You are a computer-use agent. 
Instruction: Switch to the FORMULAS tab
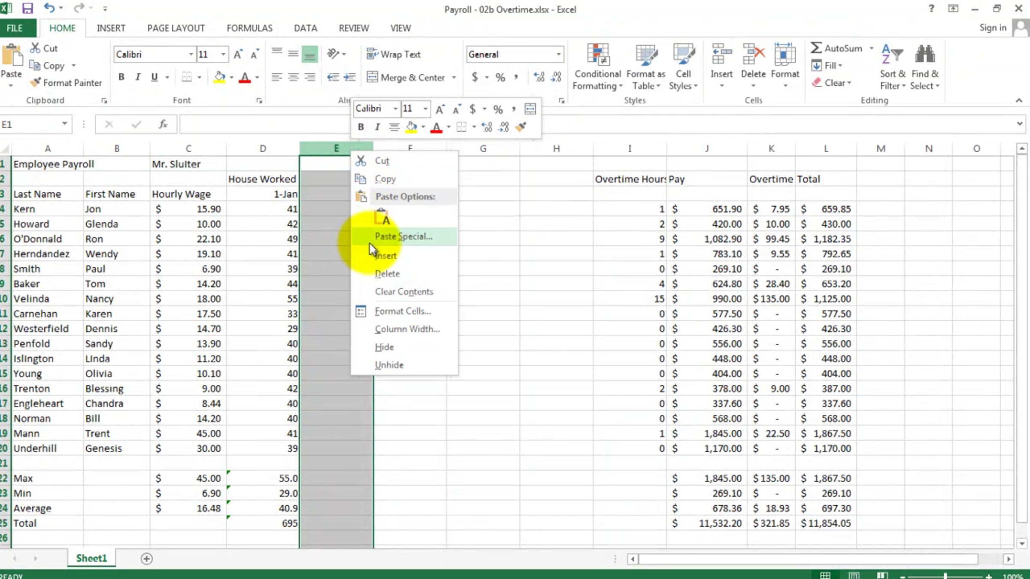pos(249,28)
